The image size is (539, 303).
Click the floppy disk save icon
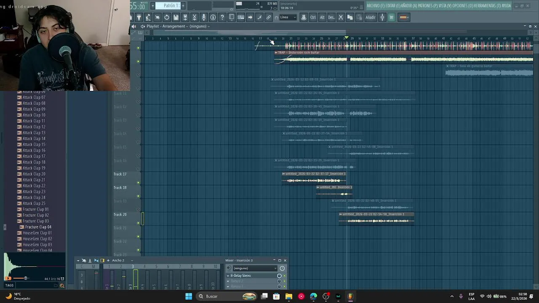(176, 17)
